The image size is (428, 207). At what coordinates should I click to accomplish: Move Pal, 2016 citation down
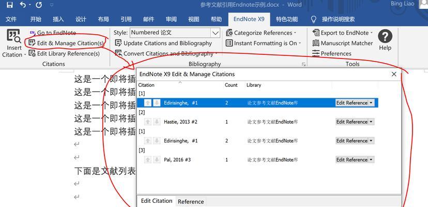click(x=157, y=160)
